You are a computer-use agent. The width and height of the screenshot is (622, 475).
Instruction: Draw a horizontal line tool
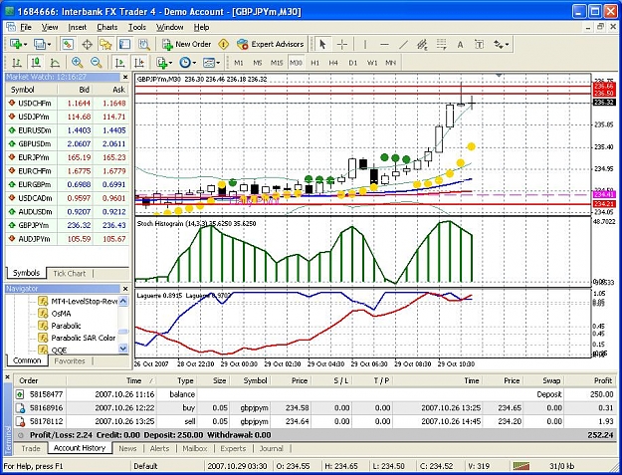384,44
